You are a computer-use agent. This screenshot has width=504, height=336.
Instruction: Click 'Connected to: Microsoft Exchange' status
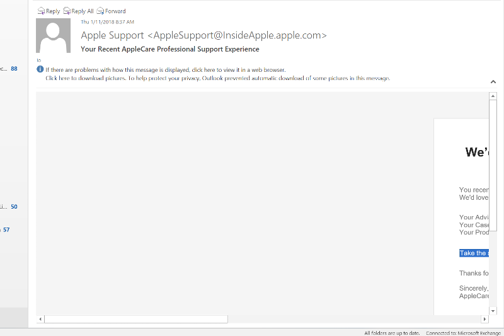pos(463,333)
